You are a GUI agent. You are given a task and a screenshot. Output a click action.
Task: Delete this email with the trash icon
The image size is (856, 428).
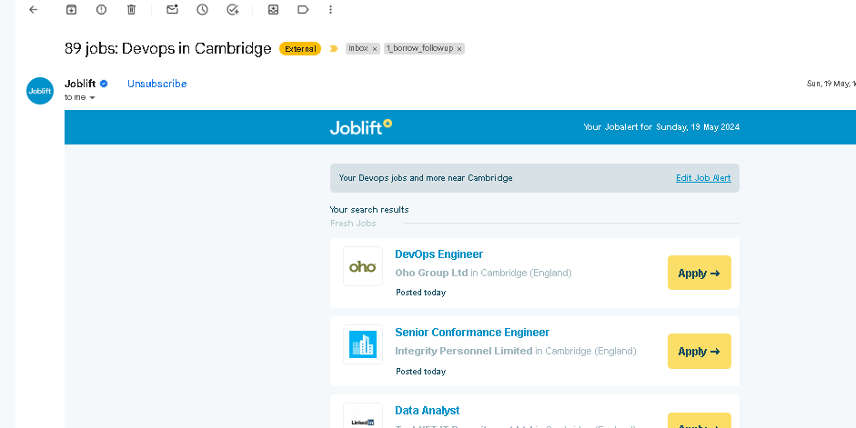(131, 9)
